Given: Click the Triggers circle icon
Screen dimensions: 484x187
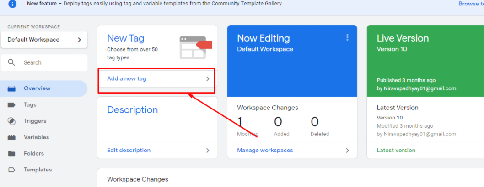Looking at the screenshot, I should 11,121.
